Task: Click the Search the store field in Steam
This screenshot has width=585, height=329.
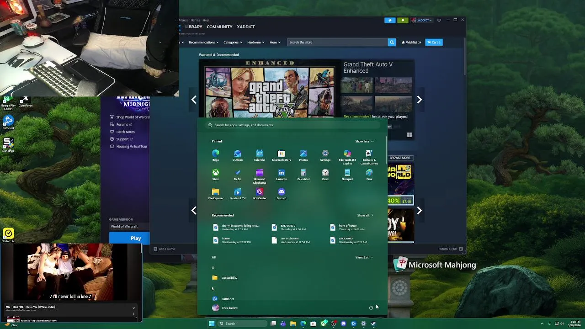Action: [x=337, y=42]
